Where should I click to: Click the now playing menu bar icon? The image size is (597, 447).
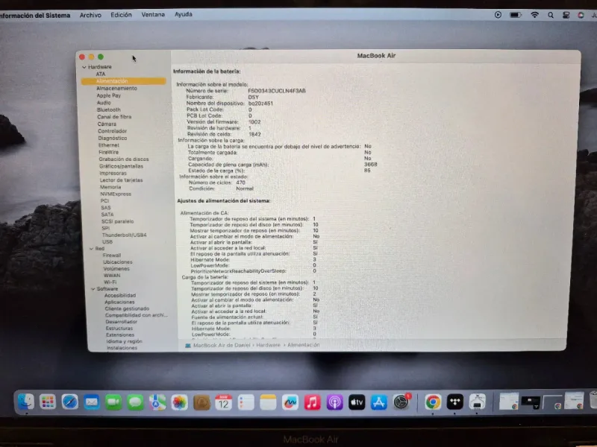coord(498,15)
